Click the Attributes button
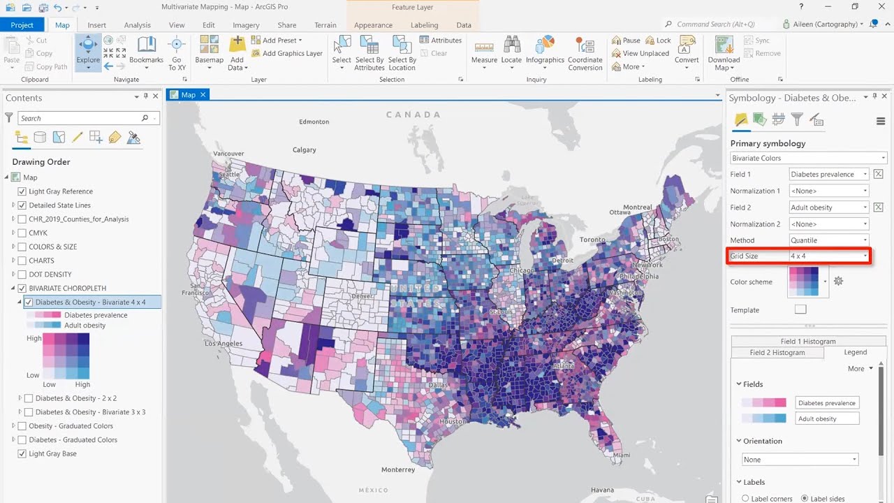This screenshot has width=894, height=503. click(x=441, y=41)
